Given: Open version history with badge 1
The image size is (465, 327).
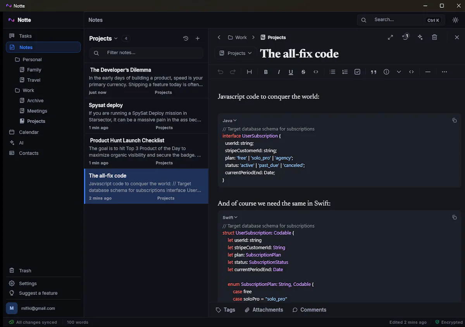Looking at the screenshot, I should [x=405, y=37].
